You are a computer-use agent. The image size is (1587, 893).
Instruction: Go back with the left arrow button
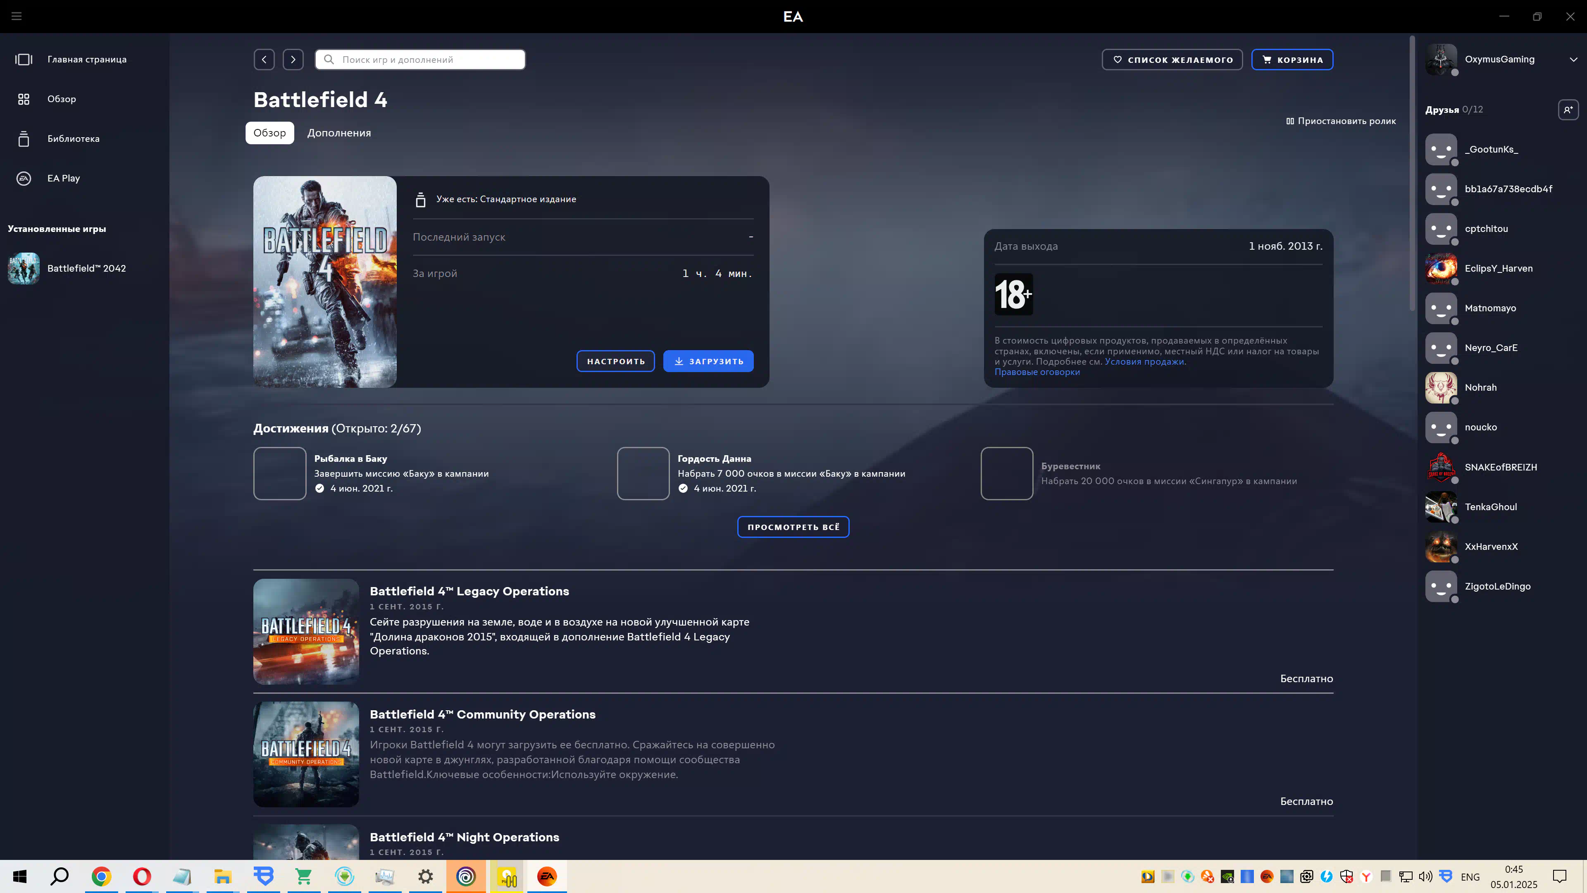tap(264, 59)
